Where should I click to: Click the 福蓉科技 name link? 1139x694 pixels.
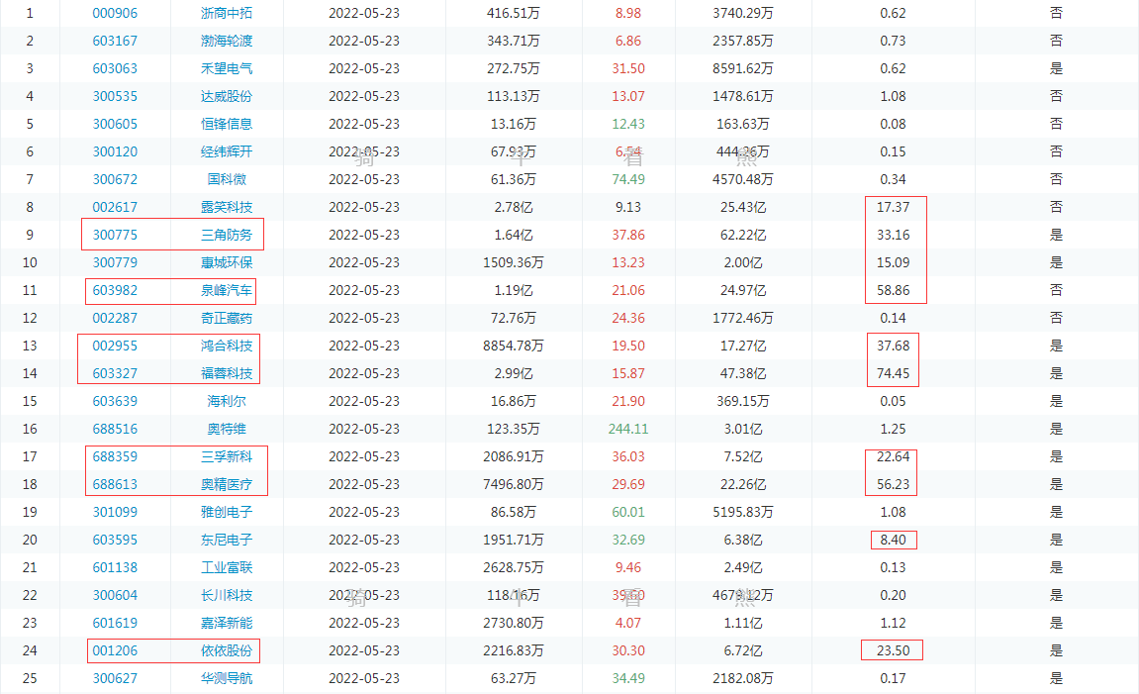[x=227, y=373]
